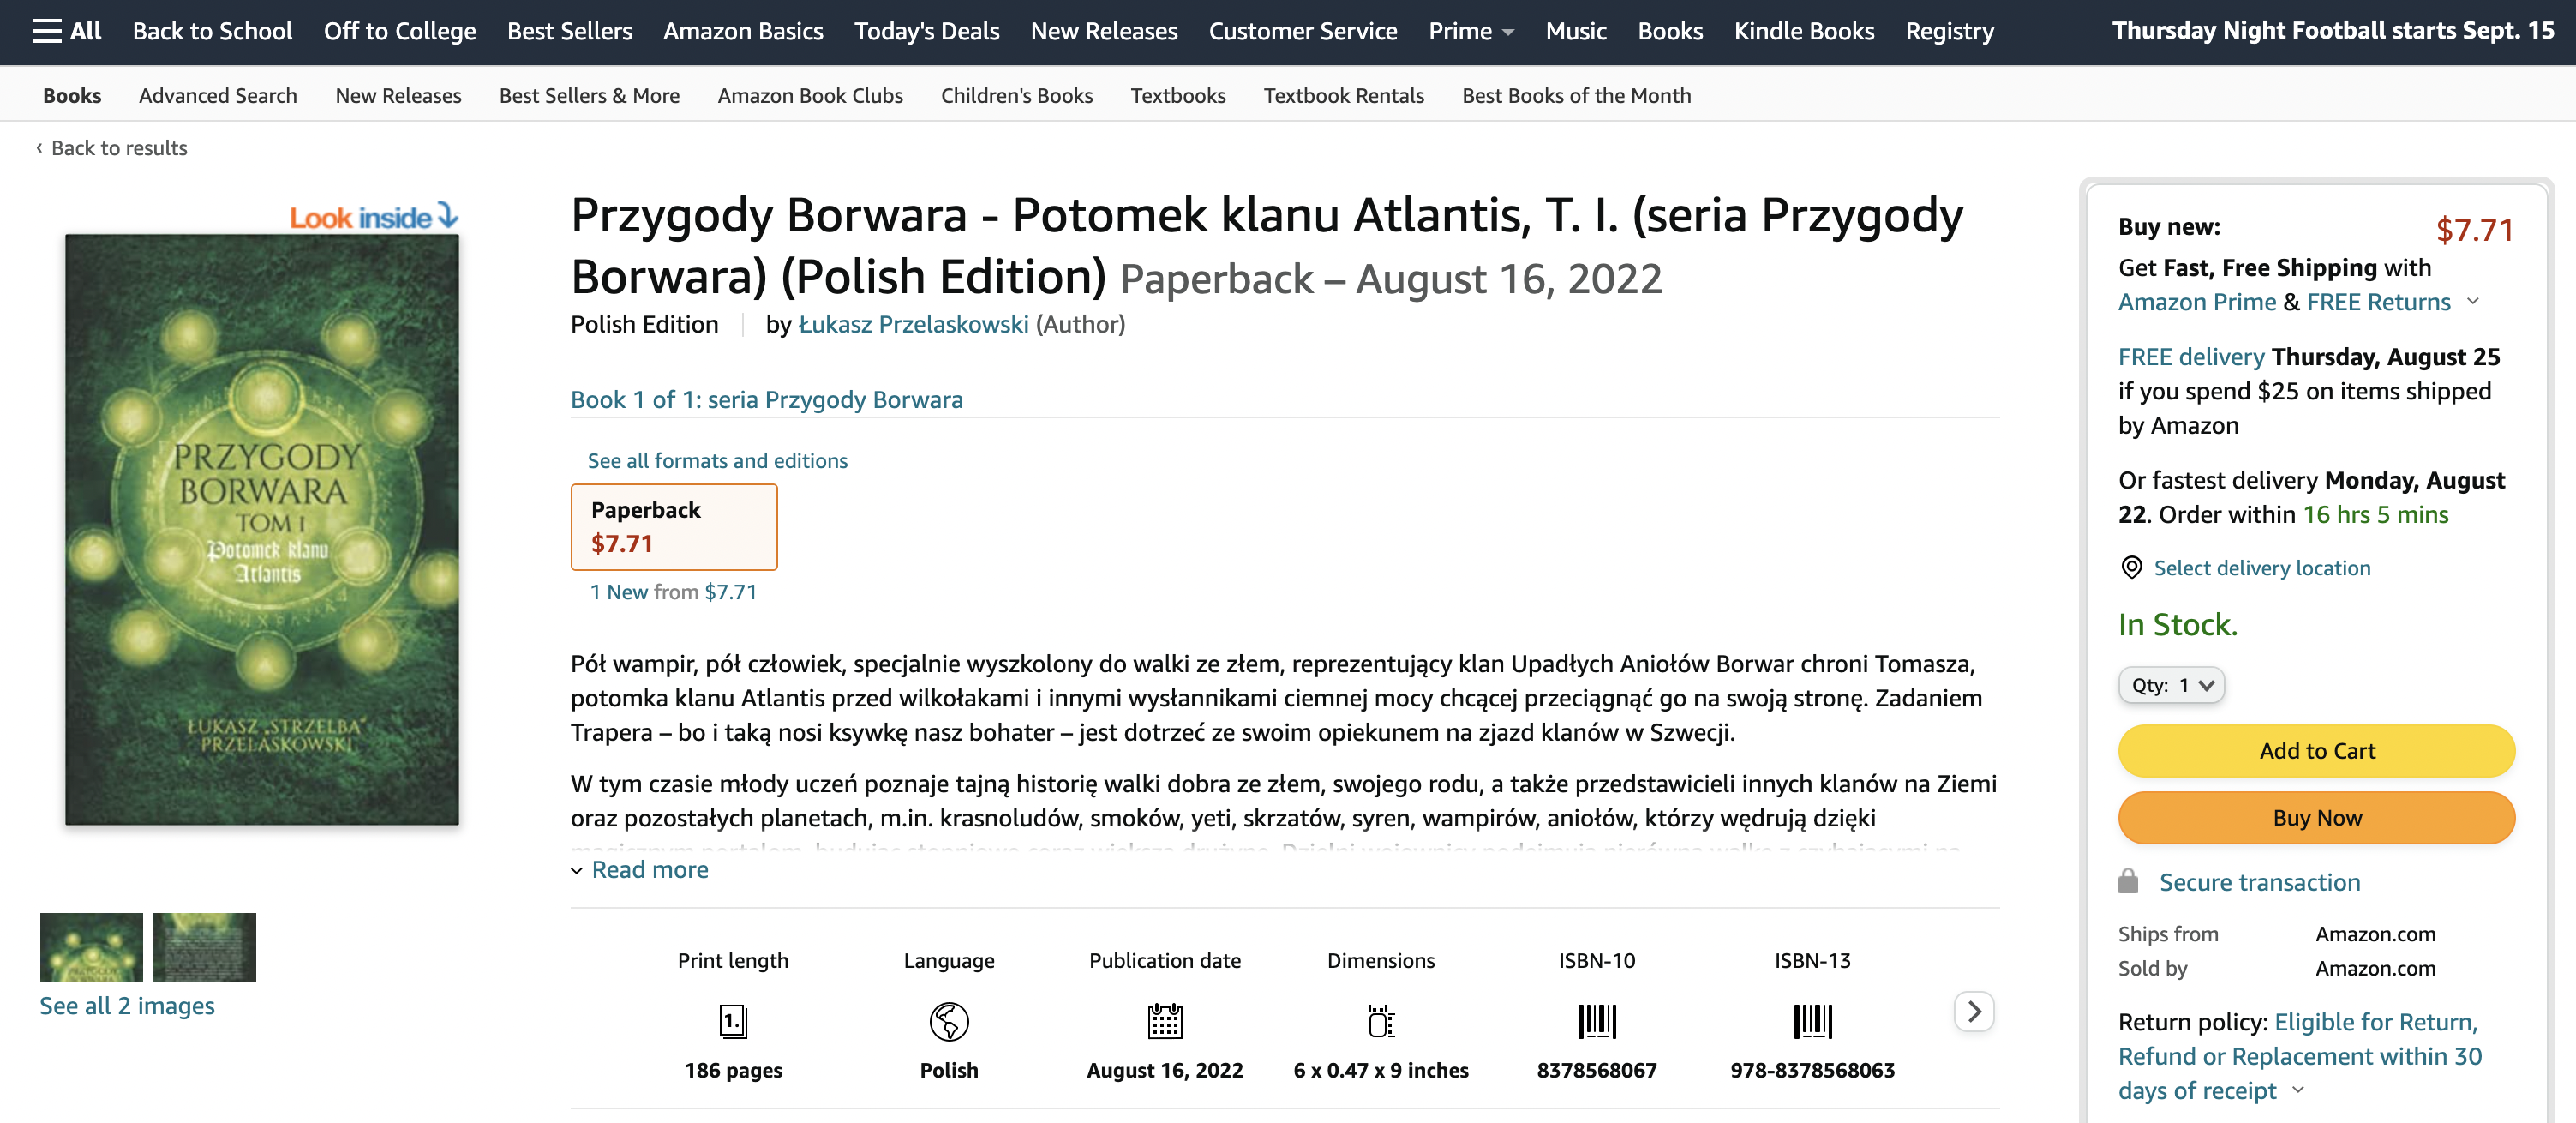Open the All hamburger menu
Image resolution: width=2576 pixels, height=1123 pixels.
(66, 31)
